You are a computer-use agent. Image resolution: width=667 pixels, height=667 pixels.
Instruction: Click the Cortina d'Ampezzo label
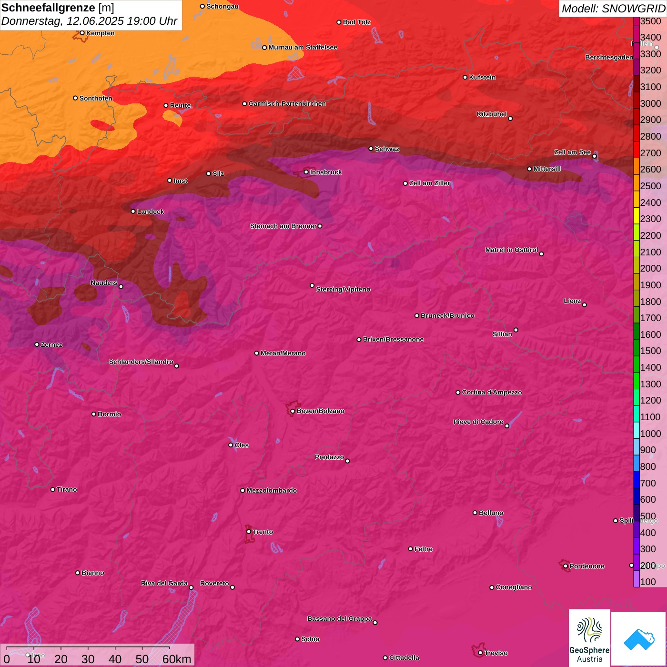point(492,392)
